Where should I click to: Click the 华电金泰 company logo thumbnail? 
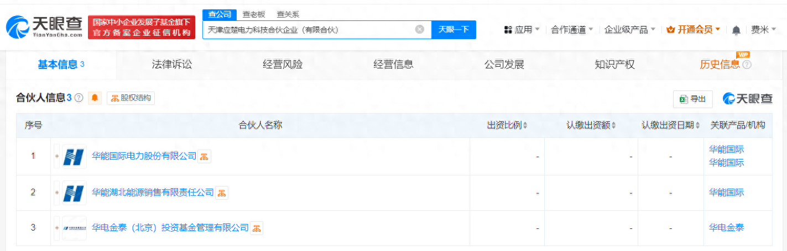(74, 228)
